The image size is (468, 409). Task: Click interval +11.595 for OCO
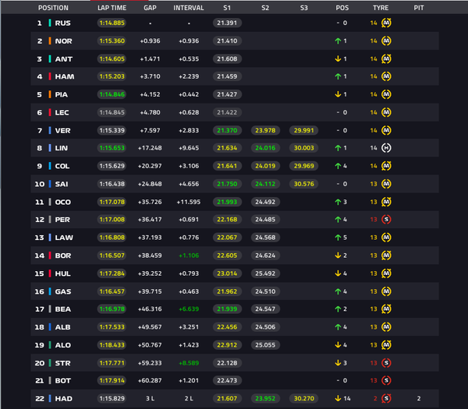189,202
